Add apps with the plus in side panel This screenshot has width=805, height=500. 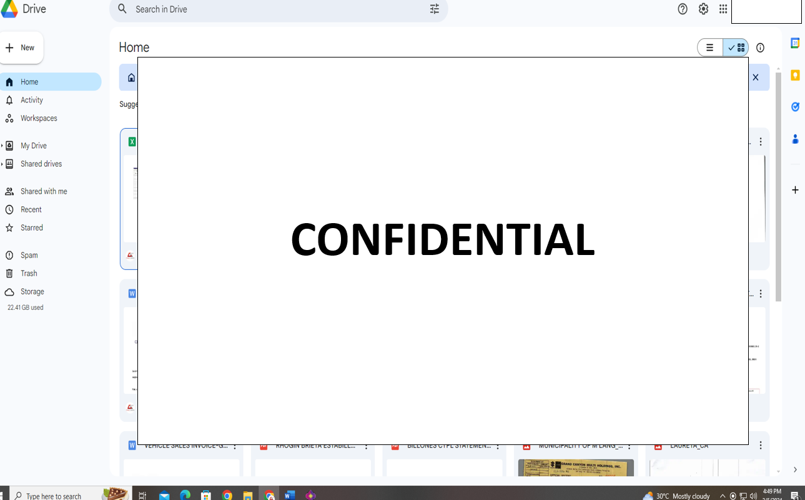pyautogui.click(x=794, y=190)
